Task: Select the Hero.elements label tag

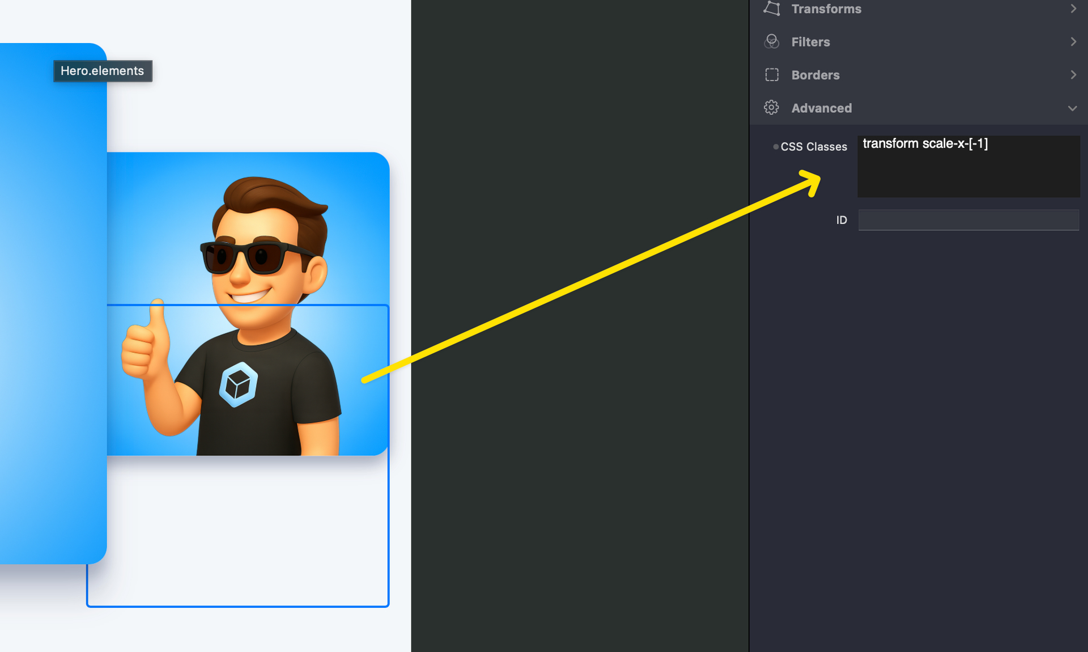Action: [x=103, y=71]
